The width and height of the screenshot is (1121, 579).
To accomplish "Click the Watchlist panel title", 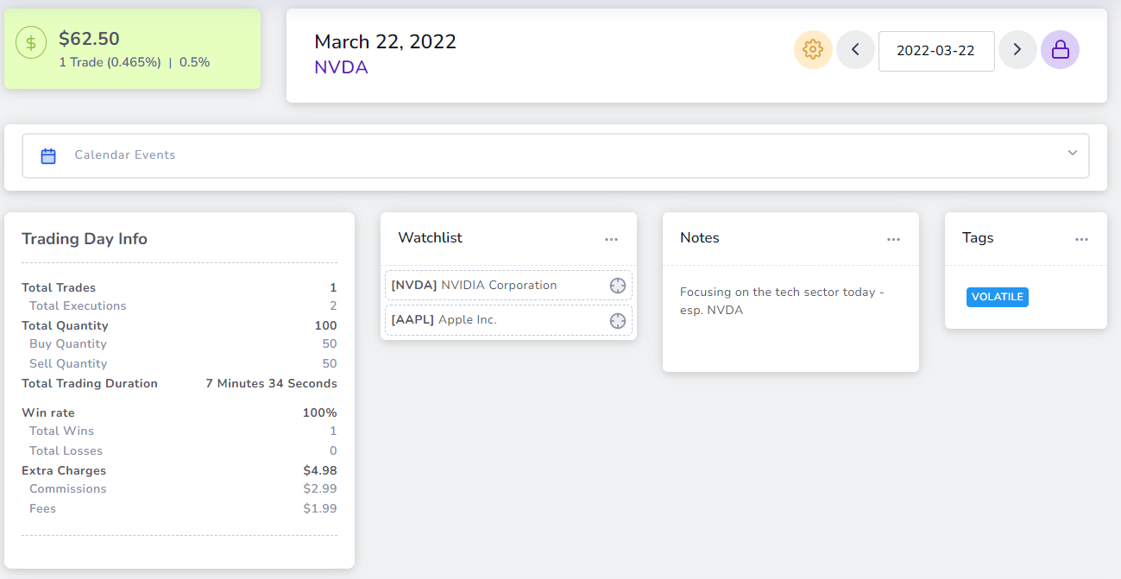I will pos(430,238).
